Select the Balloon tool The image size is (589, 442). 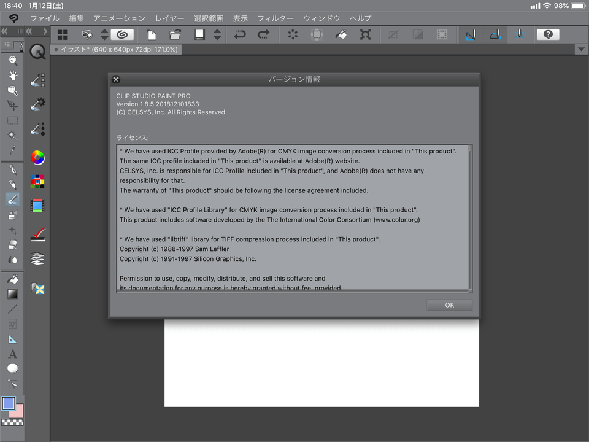point(13,369)
